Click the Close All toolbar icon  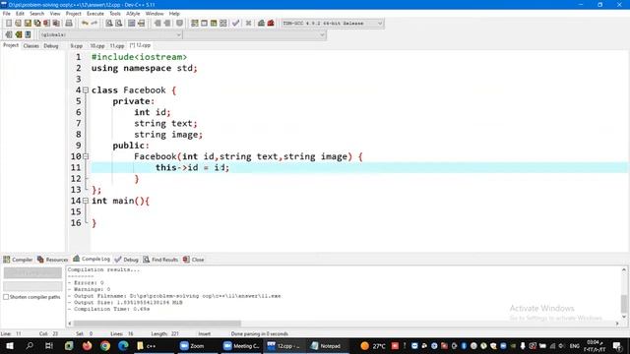coord(57,24)
